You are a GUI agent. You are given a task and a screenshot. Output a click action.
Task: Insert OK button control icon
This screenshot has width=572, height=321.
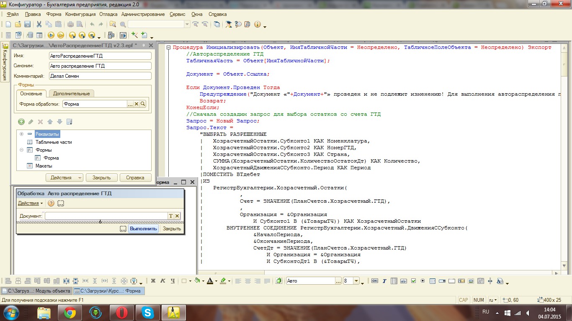coord(374,281)
